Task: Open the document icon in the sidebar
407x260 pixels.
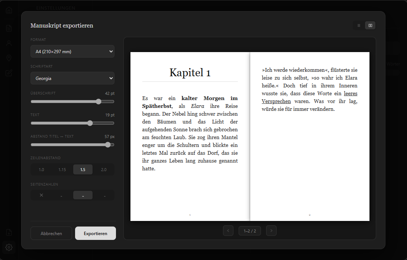Action: (x=9, y=28)
